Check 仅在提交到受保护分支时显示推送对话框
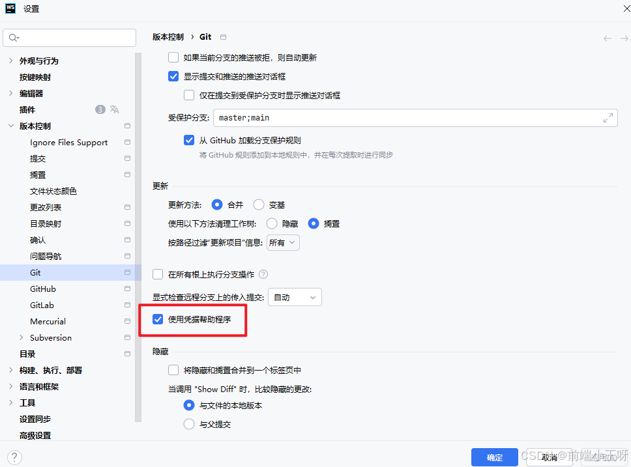631x467 pixels. [189, 95]
